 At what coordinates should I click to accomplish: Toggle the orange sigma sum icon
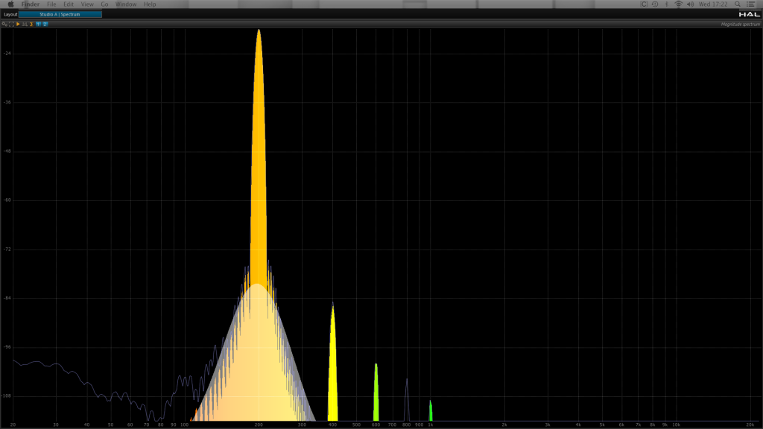click(31, 24)
